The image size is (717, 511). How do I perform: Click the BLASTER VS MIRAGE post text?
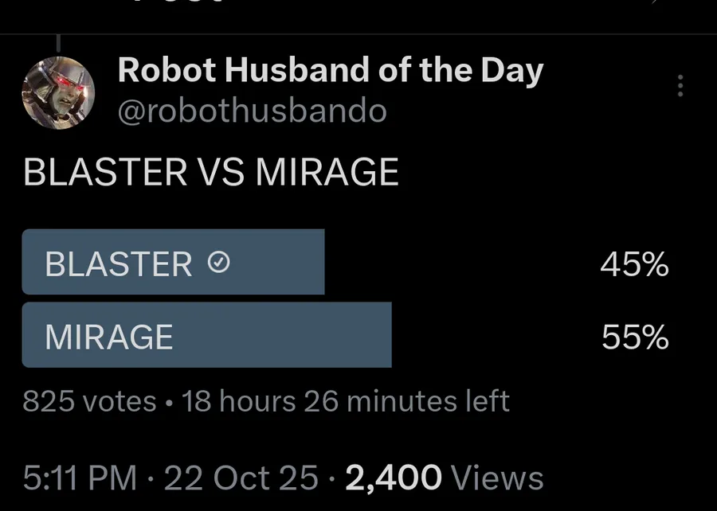click(211, 173)
